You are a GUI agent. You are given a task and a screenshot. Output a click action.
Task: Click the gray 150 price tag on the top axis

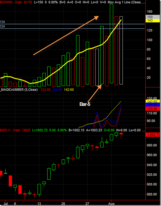pos(153,17)
